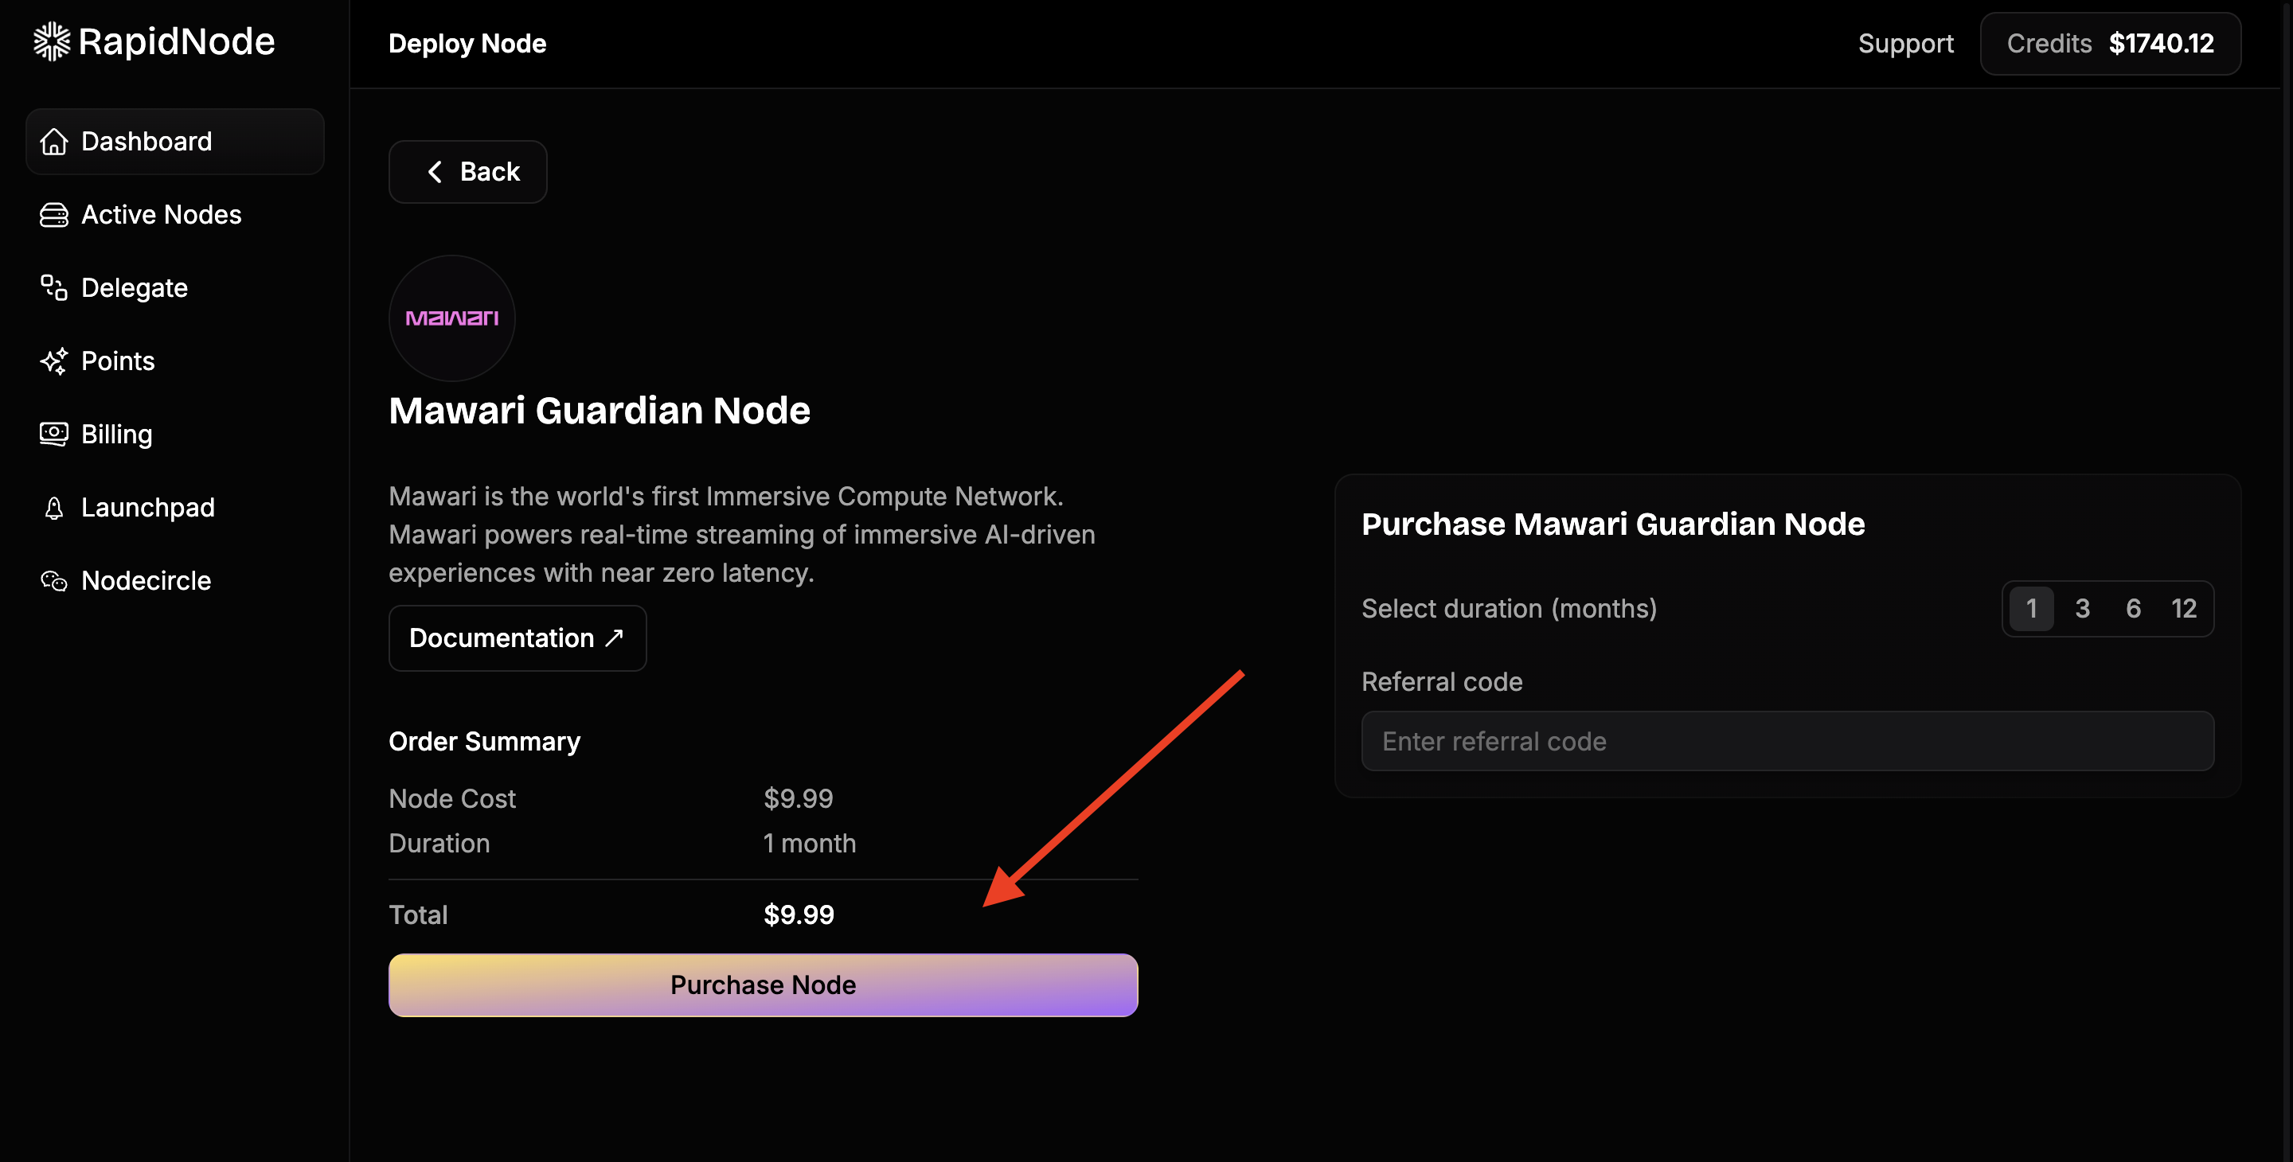The width and height of the screenshot is (2293, 1162).
Task: Click the Active Nodes server icon
Action: click(x=53, y=214)
